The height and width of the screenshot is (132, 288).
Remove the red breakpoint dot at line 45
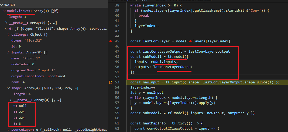point(110,41)
